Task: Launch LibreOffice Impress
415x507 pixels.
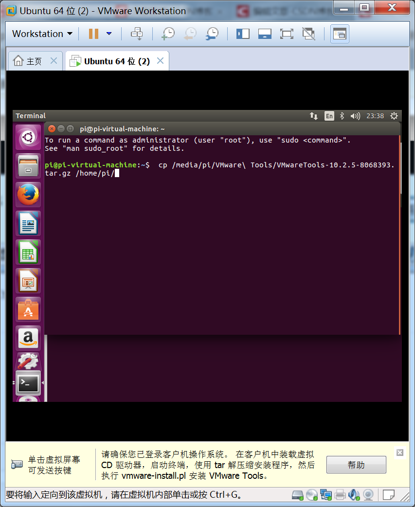Action: (x=28, y=281)
